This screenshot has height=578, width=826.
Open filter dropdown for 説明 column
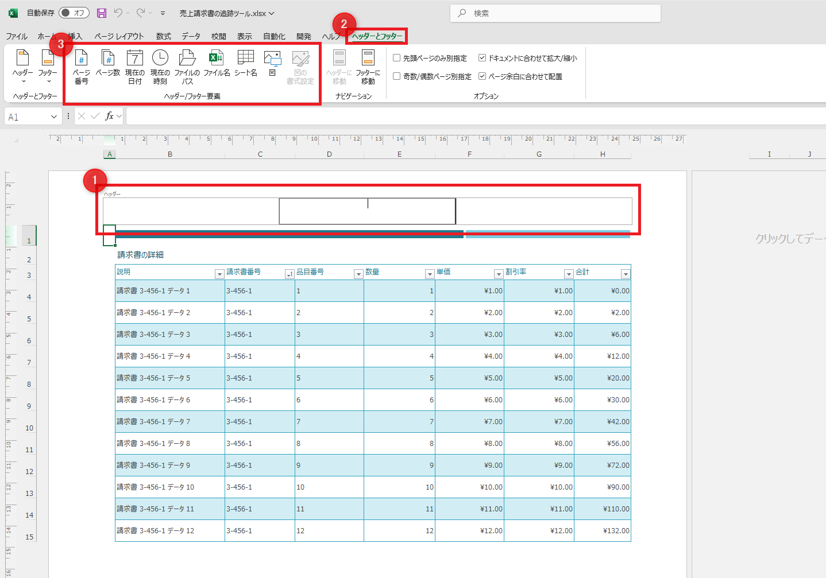click(x=219, y=274)
